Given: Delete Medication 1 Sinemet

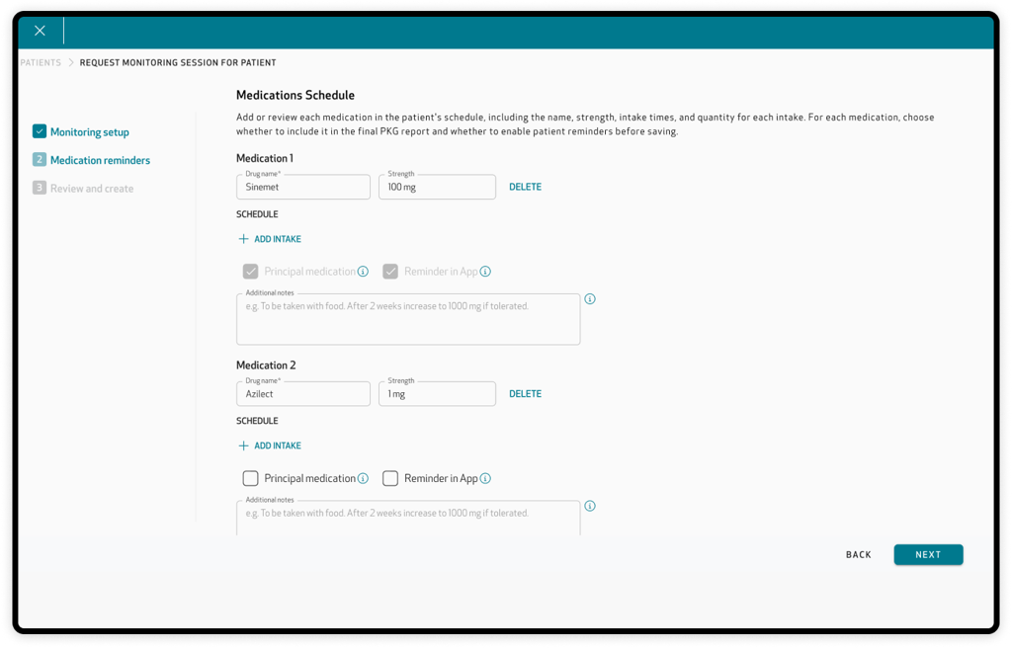Looking at the screenshot, I should (x=526, y=187).
